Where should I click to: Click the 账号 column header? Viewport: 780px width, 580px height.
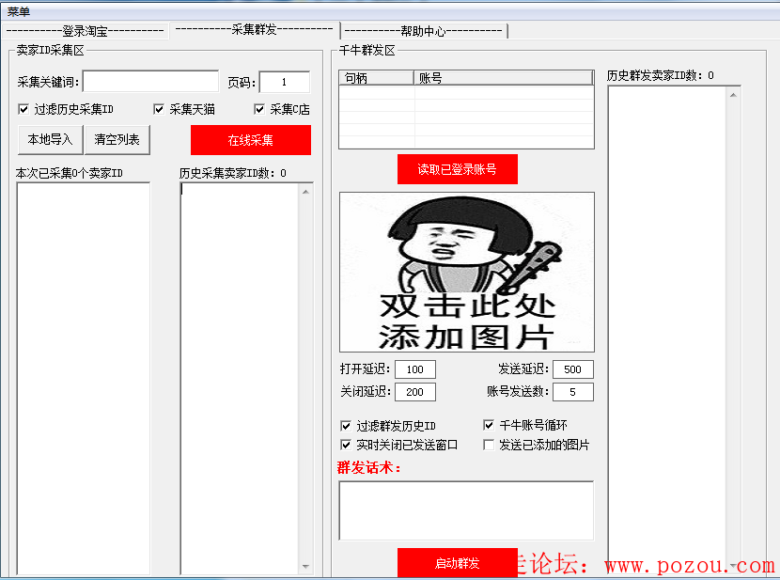click(x=504, y=78)
